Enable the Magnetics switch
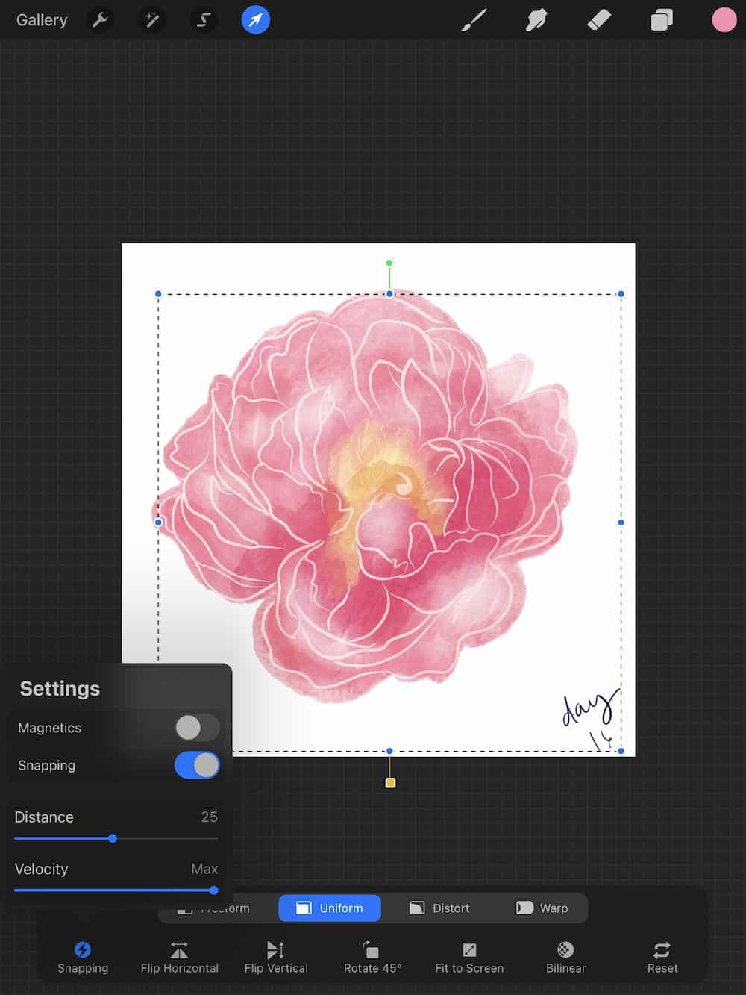 point(196,728)
